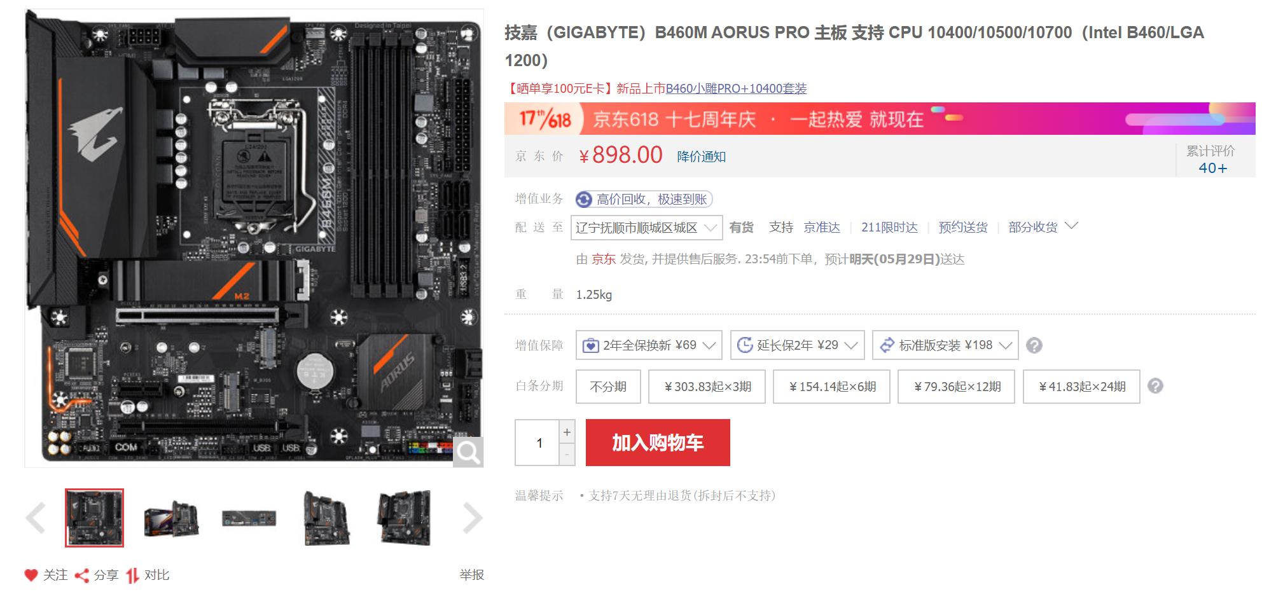Click the heart 关注 favorite icon
The height and width of the screenshot is (606, 1276).
click(31, 575)
